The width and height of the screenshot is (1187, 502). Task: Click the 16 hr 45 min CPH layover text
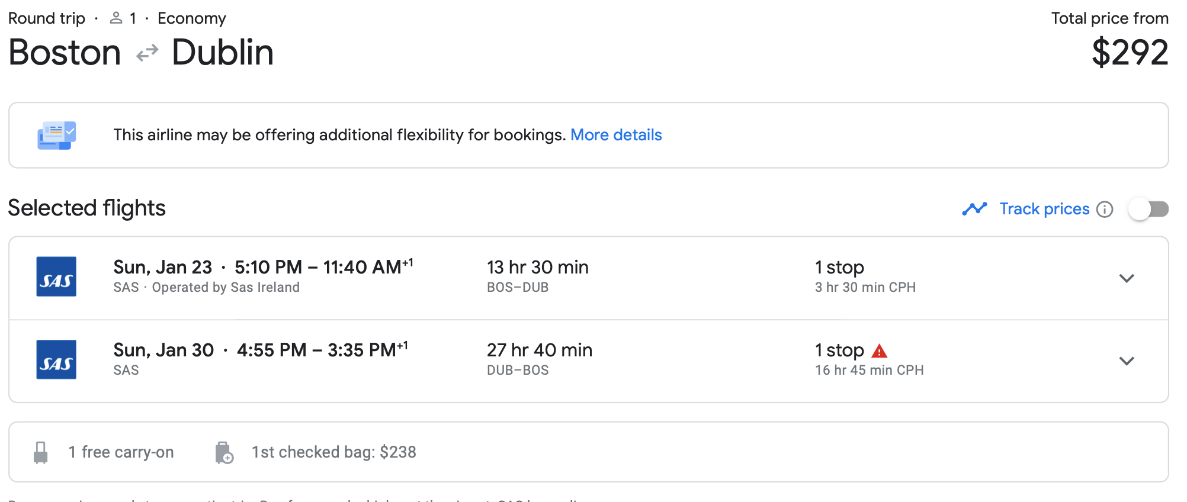(869, 370)
